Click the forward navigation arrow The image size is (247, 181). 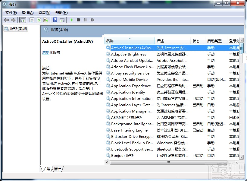point(13,20)
